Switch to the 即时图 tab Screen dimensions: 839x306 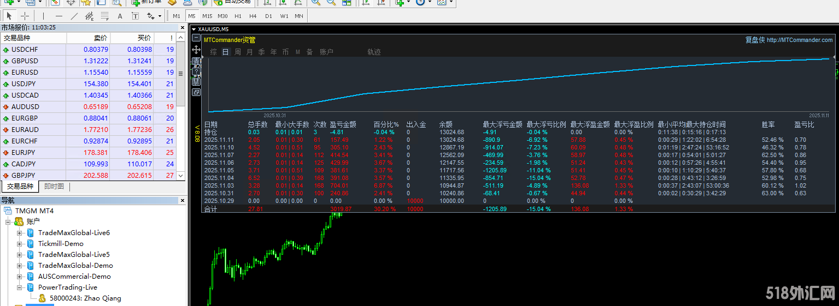pos(54,187)
